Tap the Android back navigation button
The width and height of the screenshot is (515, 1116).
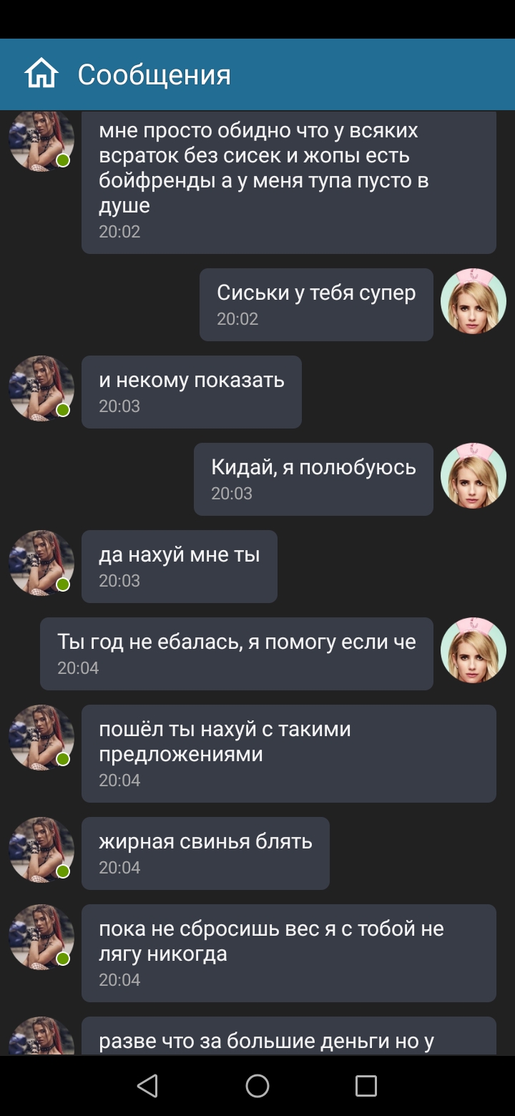147,1086
